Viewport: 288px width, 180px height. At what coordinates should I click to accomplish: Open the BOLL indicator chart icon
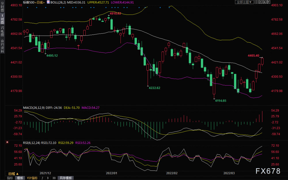(48, 2)
